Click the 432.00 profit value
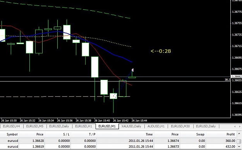 coord(230,147)
